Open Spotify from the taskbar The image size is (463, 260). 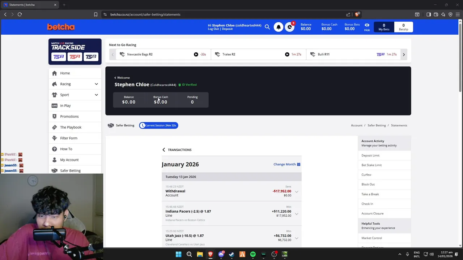tap(253, 254)
